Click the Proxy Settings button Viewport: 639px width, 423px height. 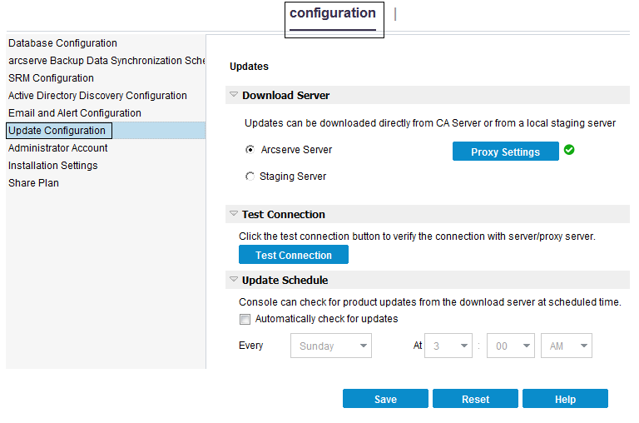[x=505, y=152]
